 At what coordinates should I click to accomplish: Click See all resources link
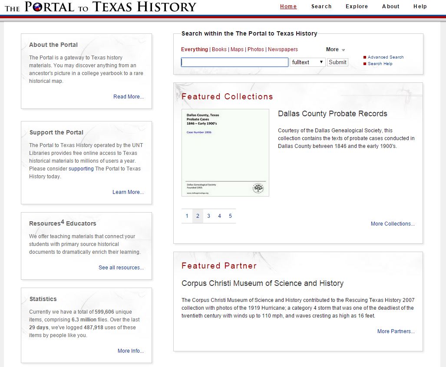pyautogui.click(x=121, y=268)
